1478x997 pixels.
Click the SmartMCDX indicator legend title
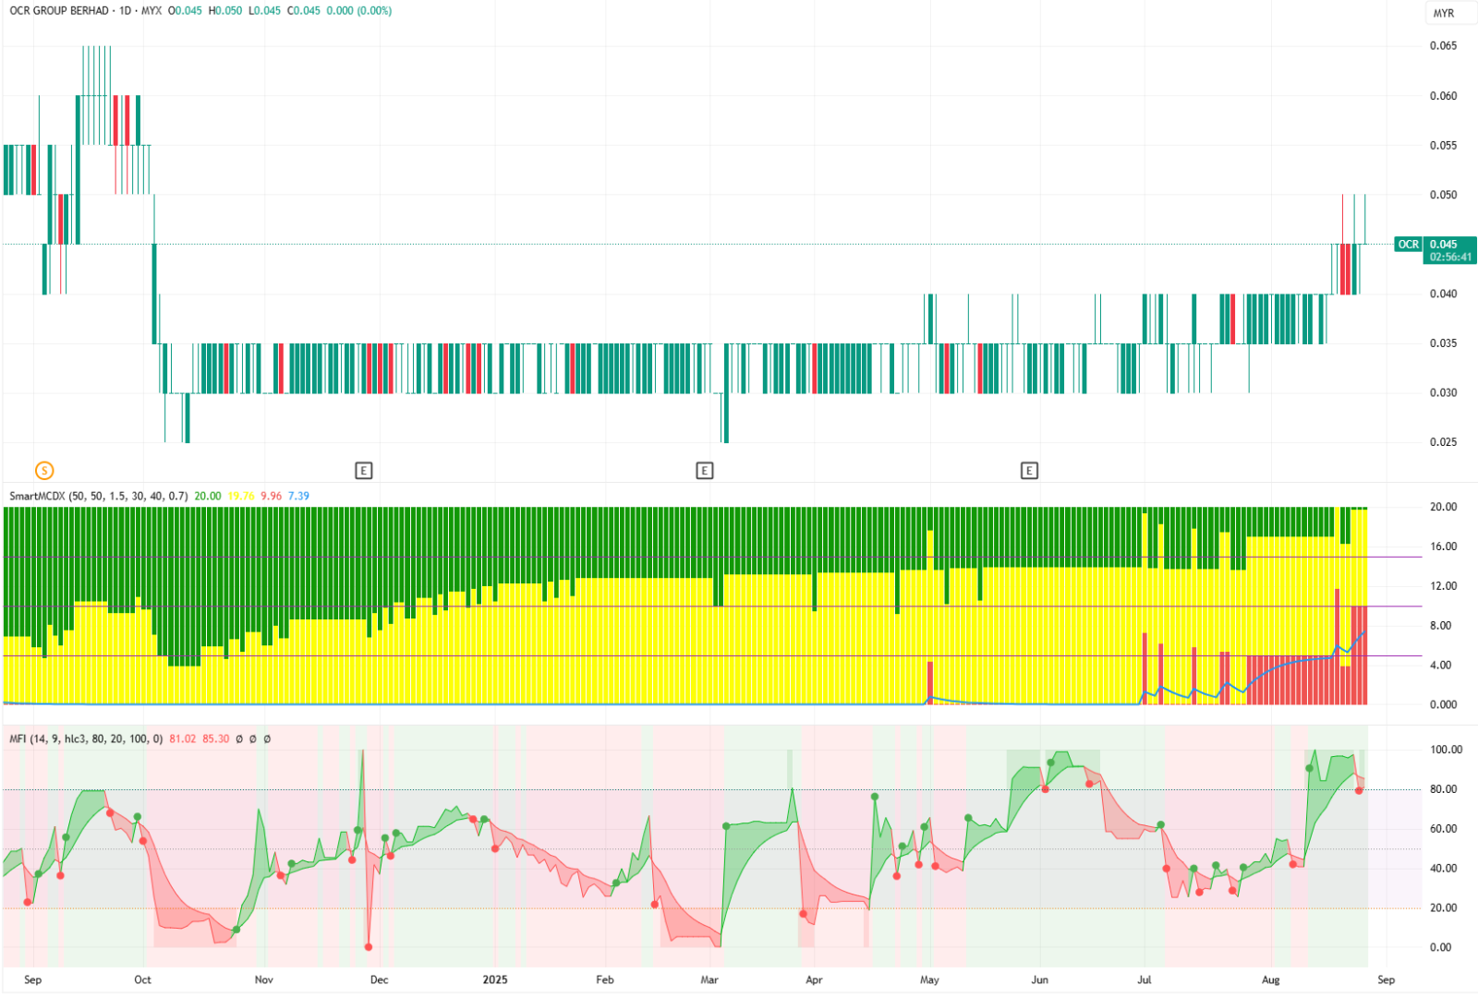[99, 497]
